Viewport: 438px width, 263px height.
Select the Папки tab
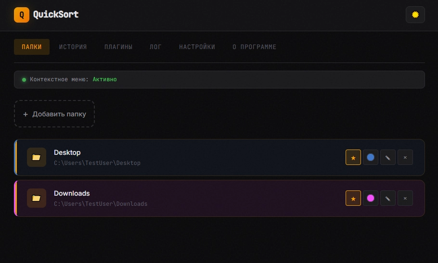(32, 47)
